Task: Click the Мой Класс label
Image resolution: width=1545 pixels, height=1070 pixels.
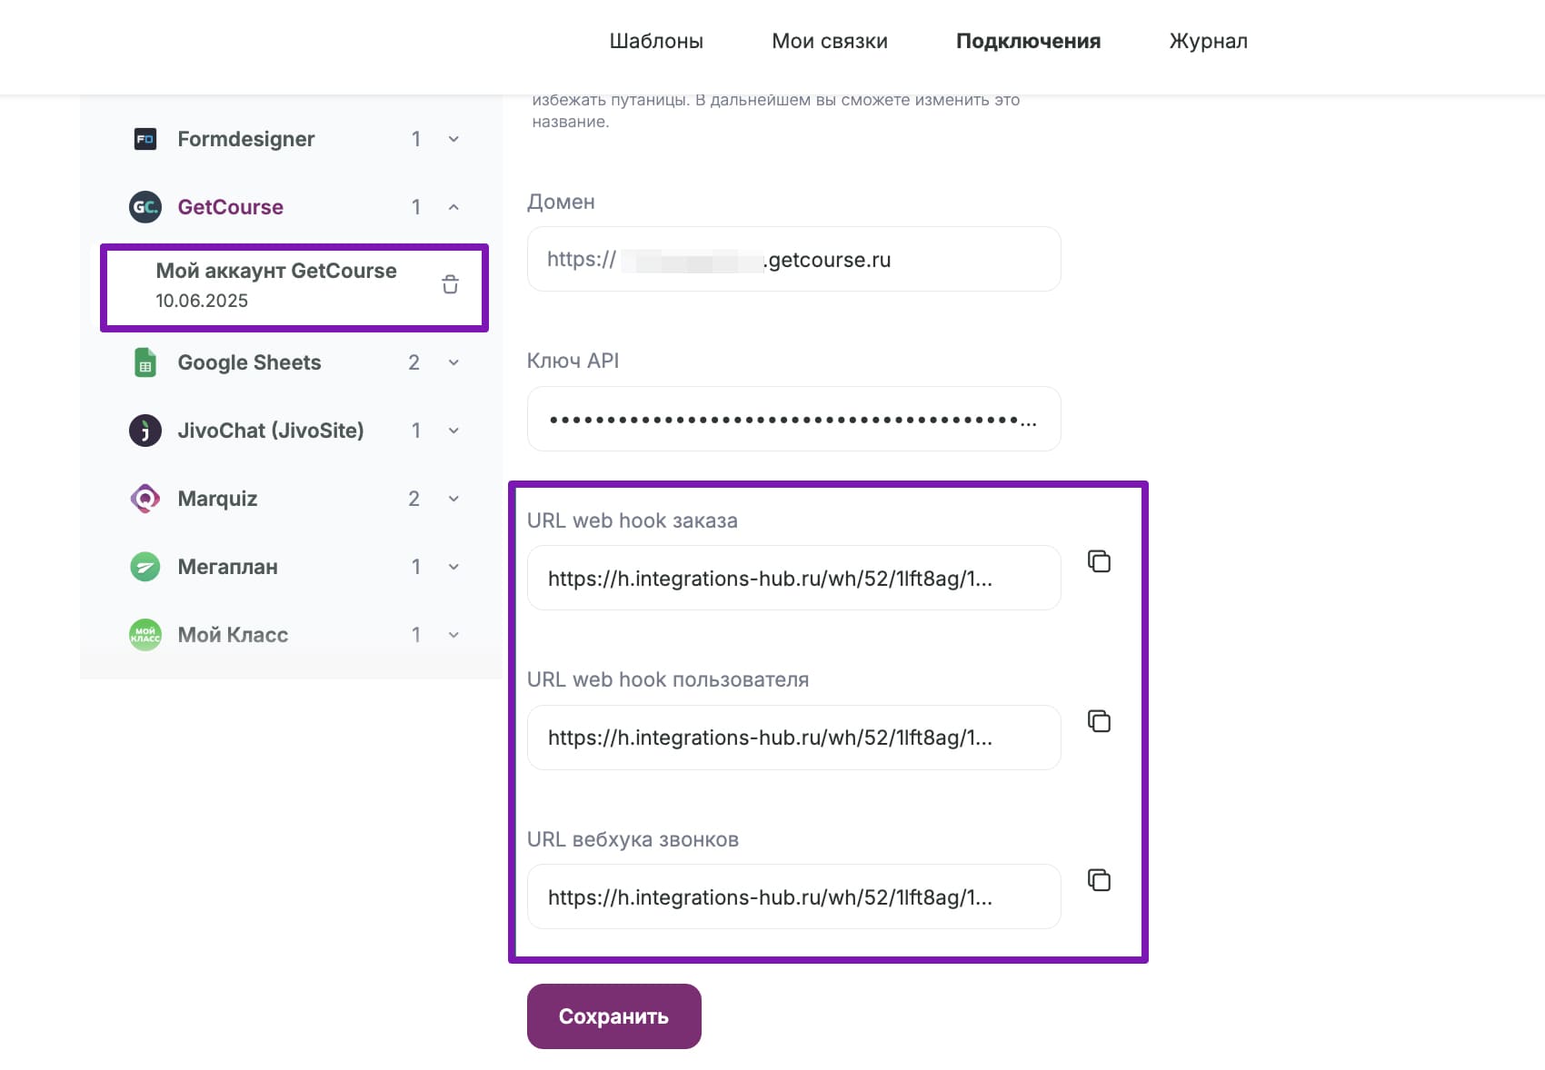Action: point(234,635)
